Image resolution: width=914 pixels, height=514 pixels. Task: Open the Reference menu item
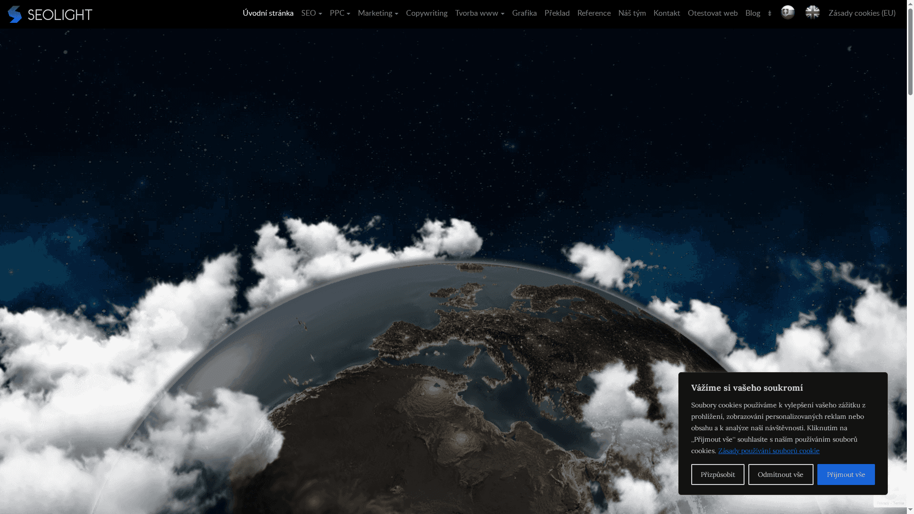coord(594,13)
